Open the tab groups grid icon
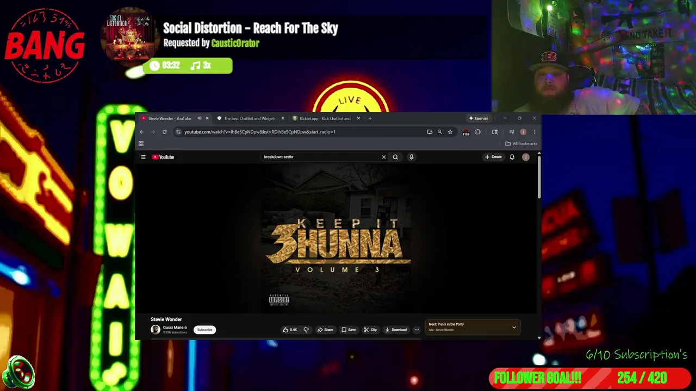 click(x=141, y=143)
